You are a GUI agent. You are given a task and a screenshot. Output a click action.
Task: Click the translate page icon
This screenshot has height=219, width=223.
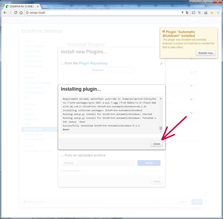pyautogui.click(x=187, y=13)
